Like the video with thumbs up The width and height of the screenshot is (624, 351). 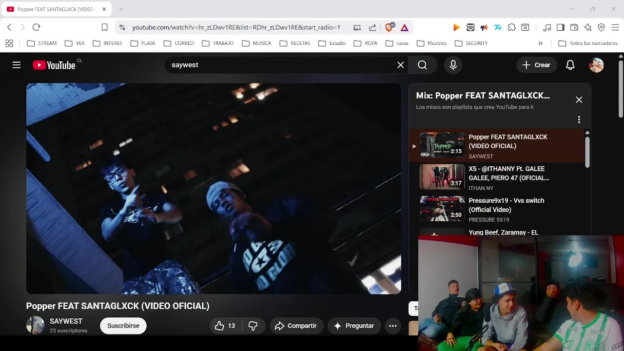(225, 326)
